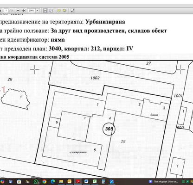Open The Muppet Show taskbar window
193x185 pixels.
[x=163, y=182]
